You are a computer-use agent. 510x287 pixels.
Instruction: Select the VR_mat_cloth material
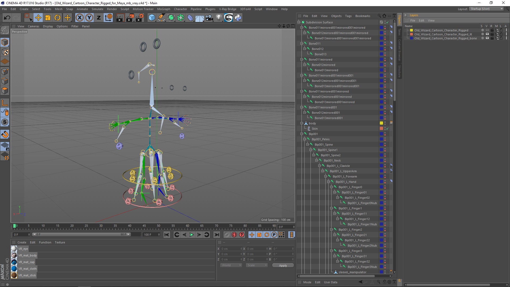[27, 269]
